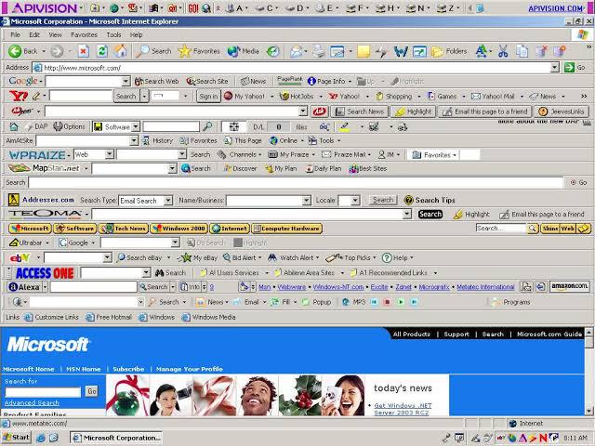This screenshot has width=595, height=446.
Task: Click the Search Tips question-mark icon
Action: [x=408, y=200]
